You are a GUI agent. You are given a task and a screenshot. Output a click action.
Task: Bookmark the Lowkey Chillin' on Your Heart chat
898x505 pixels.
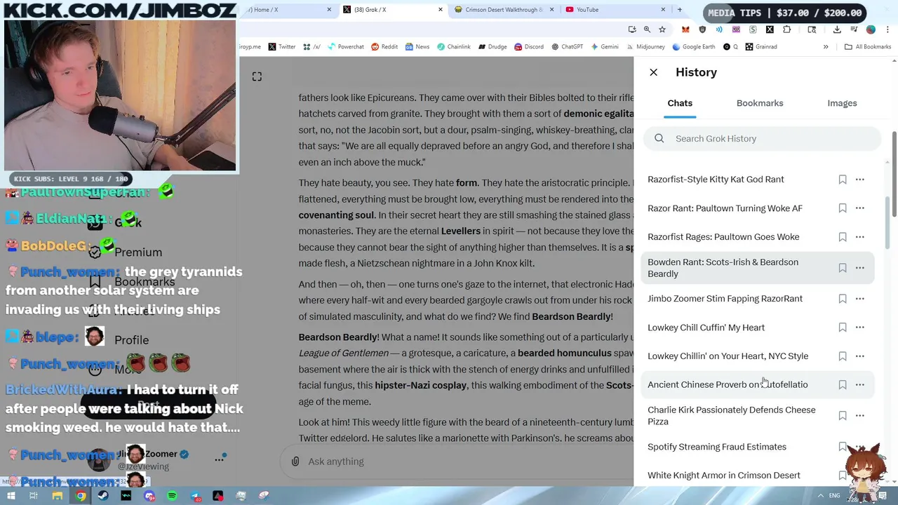coord(843,356)
